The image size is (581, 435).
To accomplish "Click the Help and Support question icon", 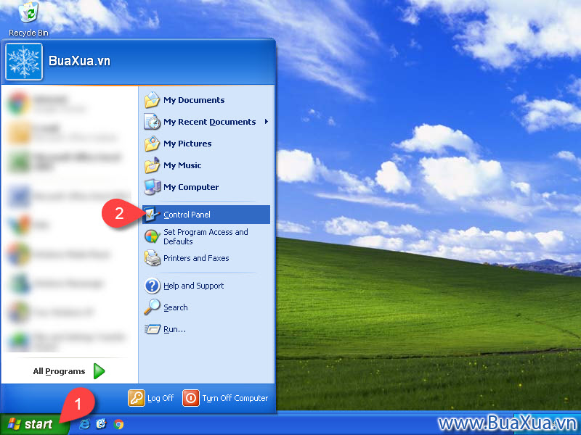I will click(x=152, y=286).
